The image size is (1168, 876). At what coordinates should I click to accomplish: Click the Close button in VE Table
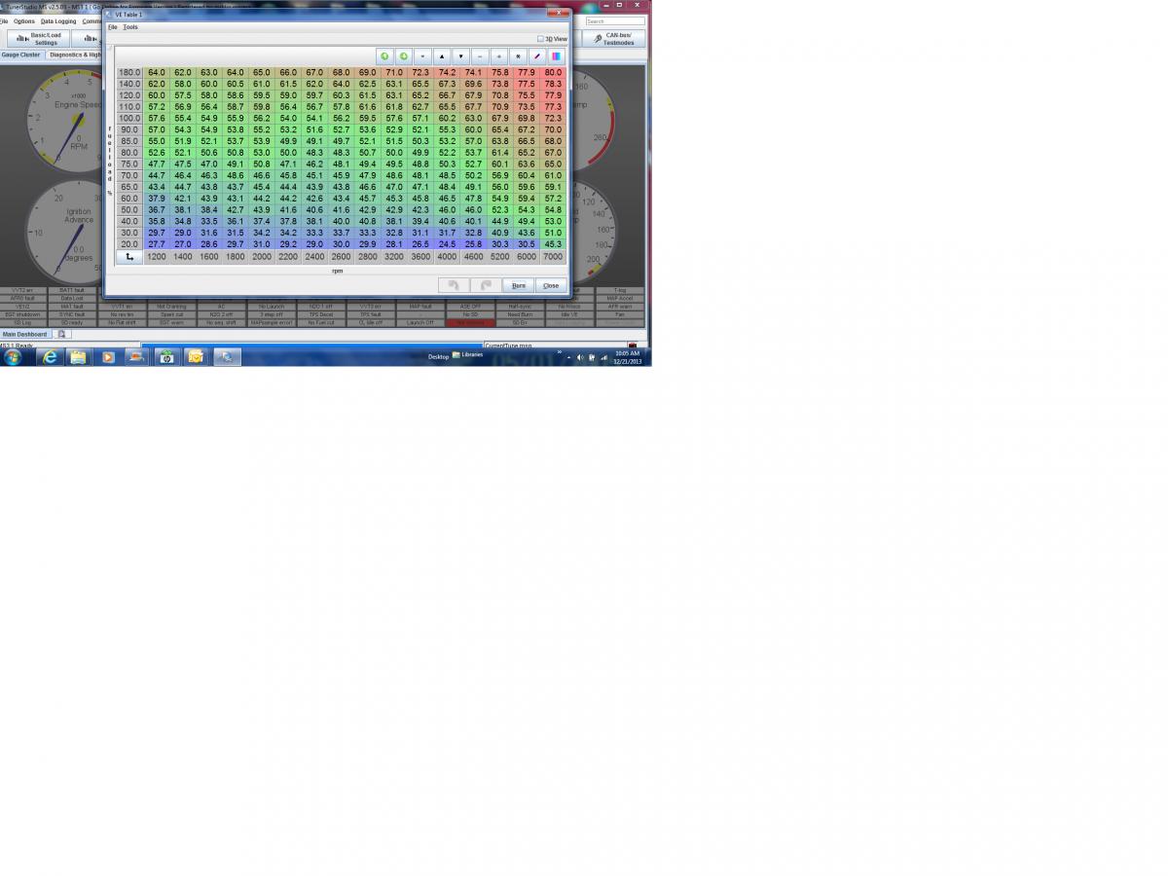[551, 285]
